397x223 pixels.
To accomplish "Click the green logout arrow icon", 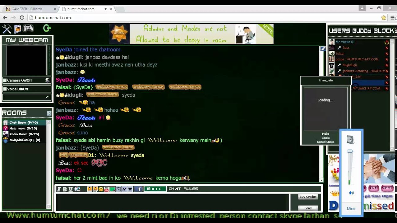I will pos(47,28).
